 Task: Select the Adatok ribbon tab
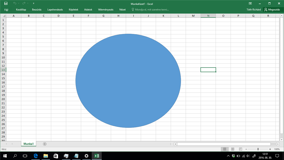click(88, 10)
